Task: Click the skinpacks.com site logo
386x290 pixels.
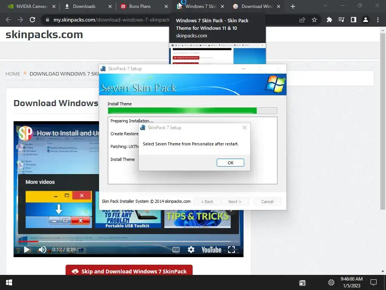Action: click(44, 34)
